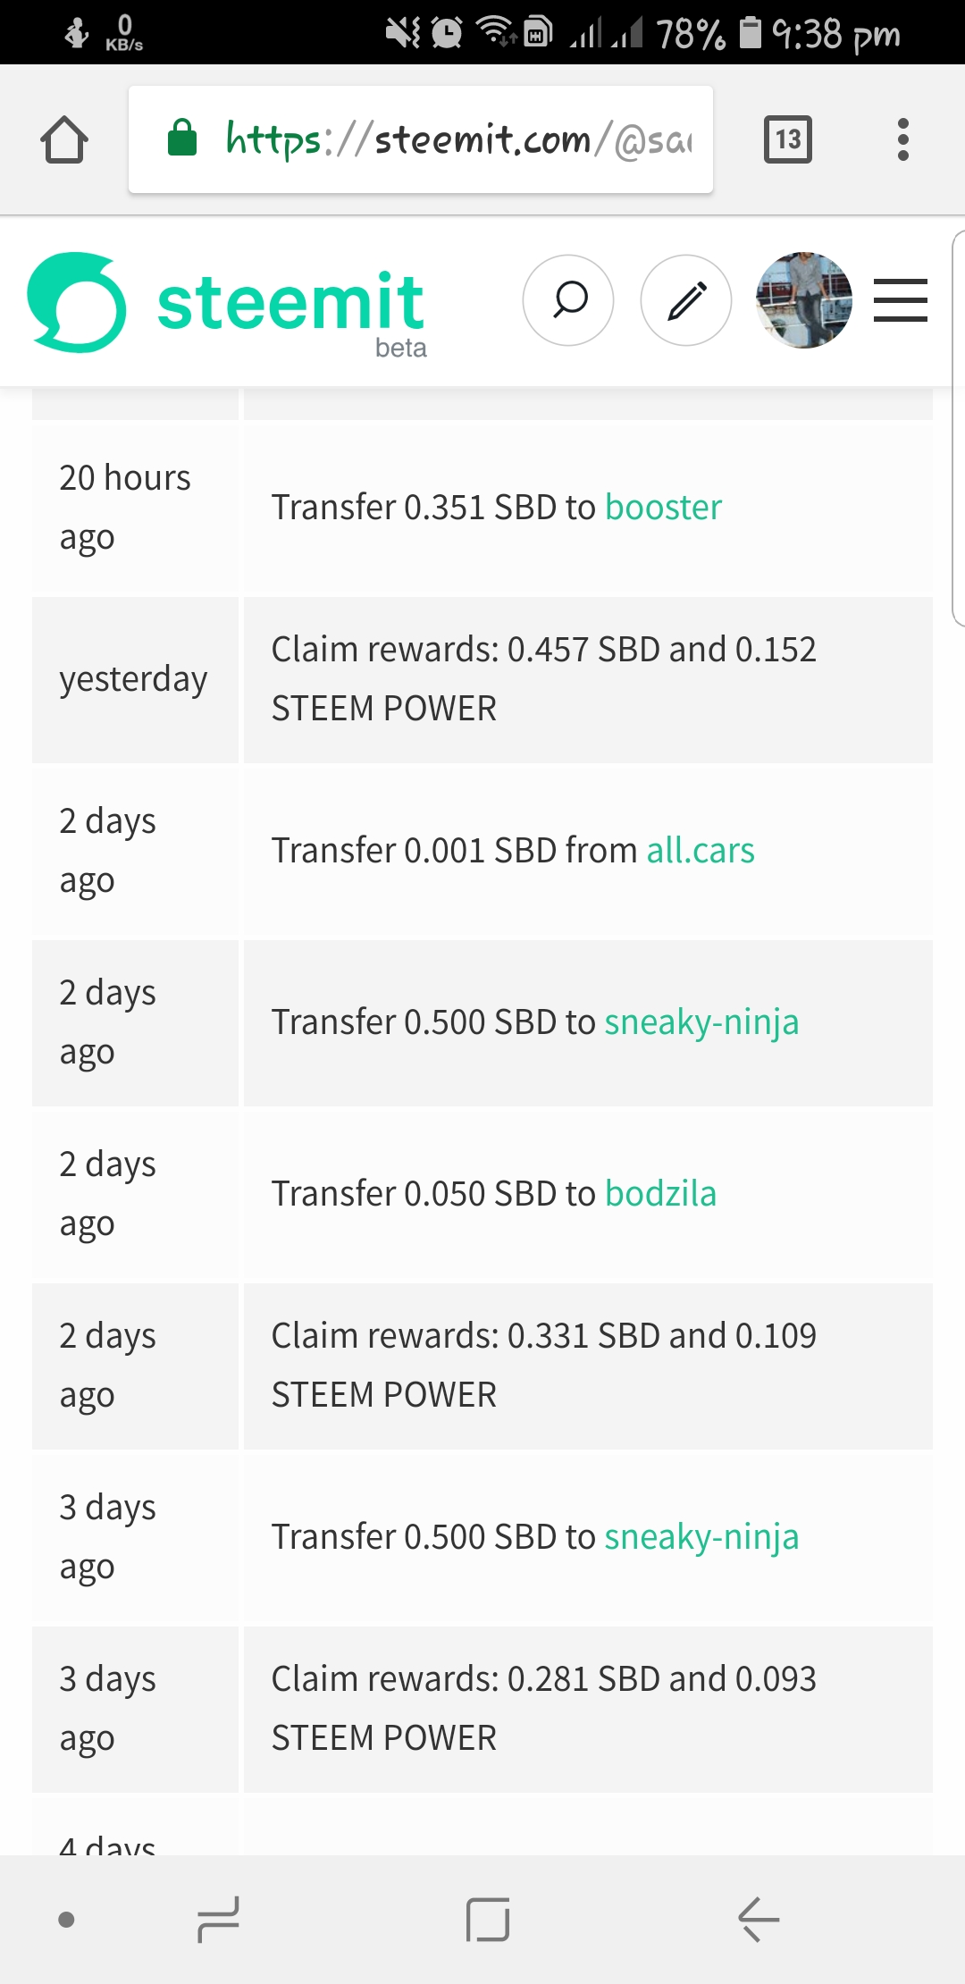Viewport: 965px width, 1984px height.
Task: Tap the browser home icon
Action: tap(64, 140)
